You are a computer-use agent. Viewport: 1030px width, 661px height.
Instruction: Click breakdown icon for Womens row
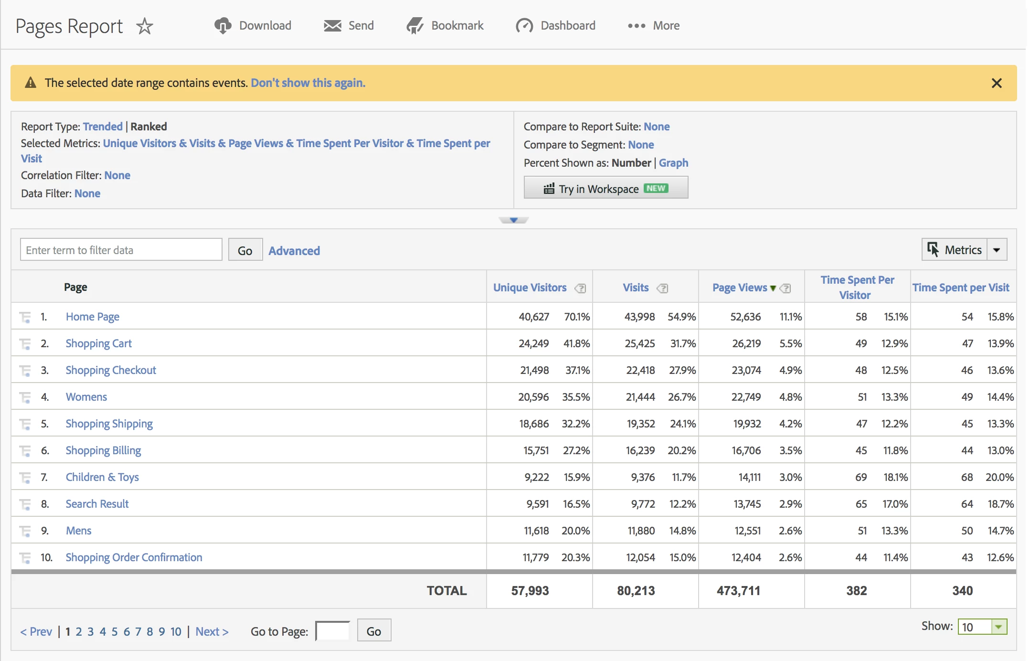pyautogui.click(x=25, y=397)
